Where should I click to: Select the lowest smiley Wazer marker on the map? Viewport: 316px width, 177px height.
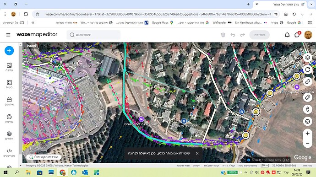coord(245,135)
